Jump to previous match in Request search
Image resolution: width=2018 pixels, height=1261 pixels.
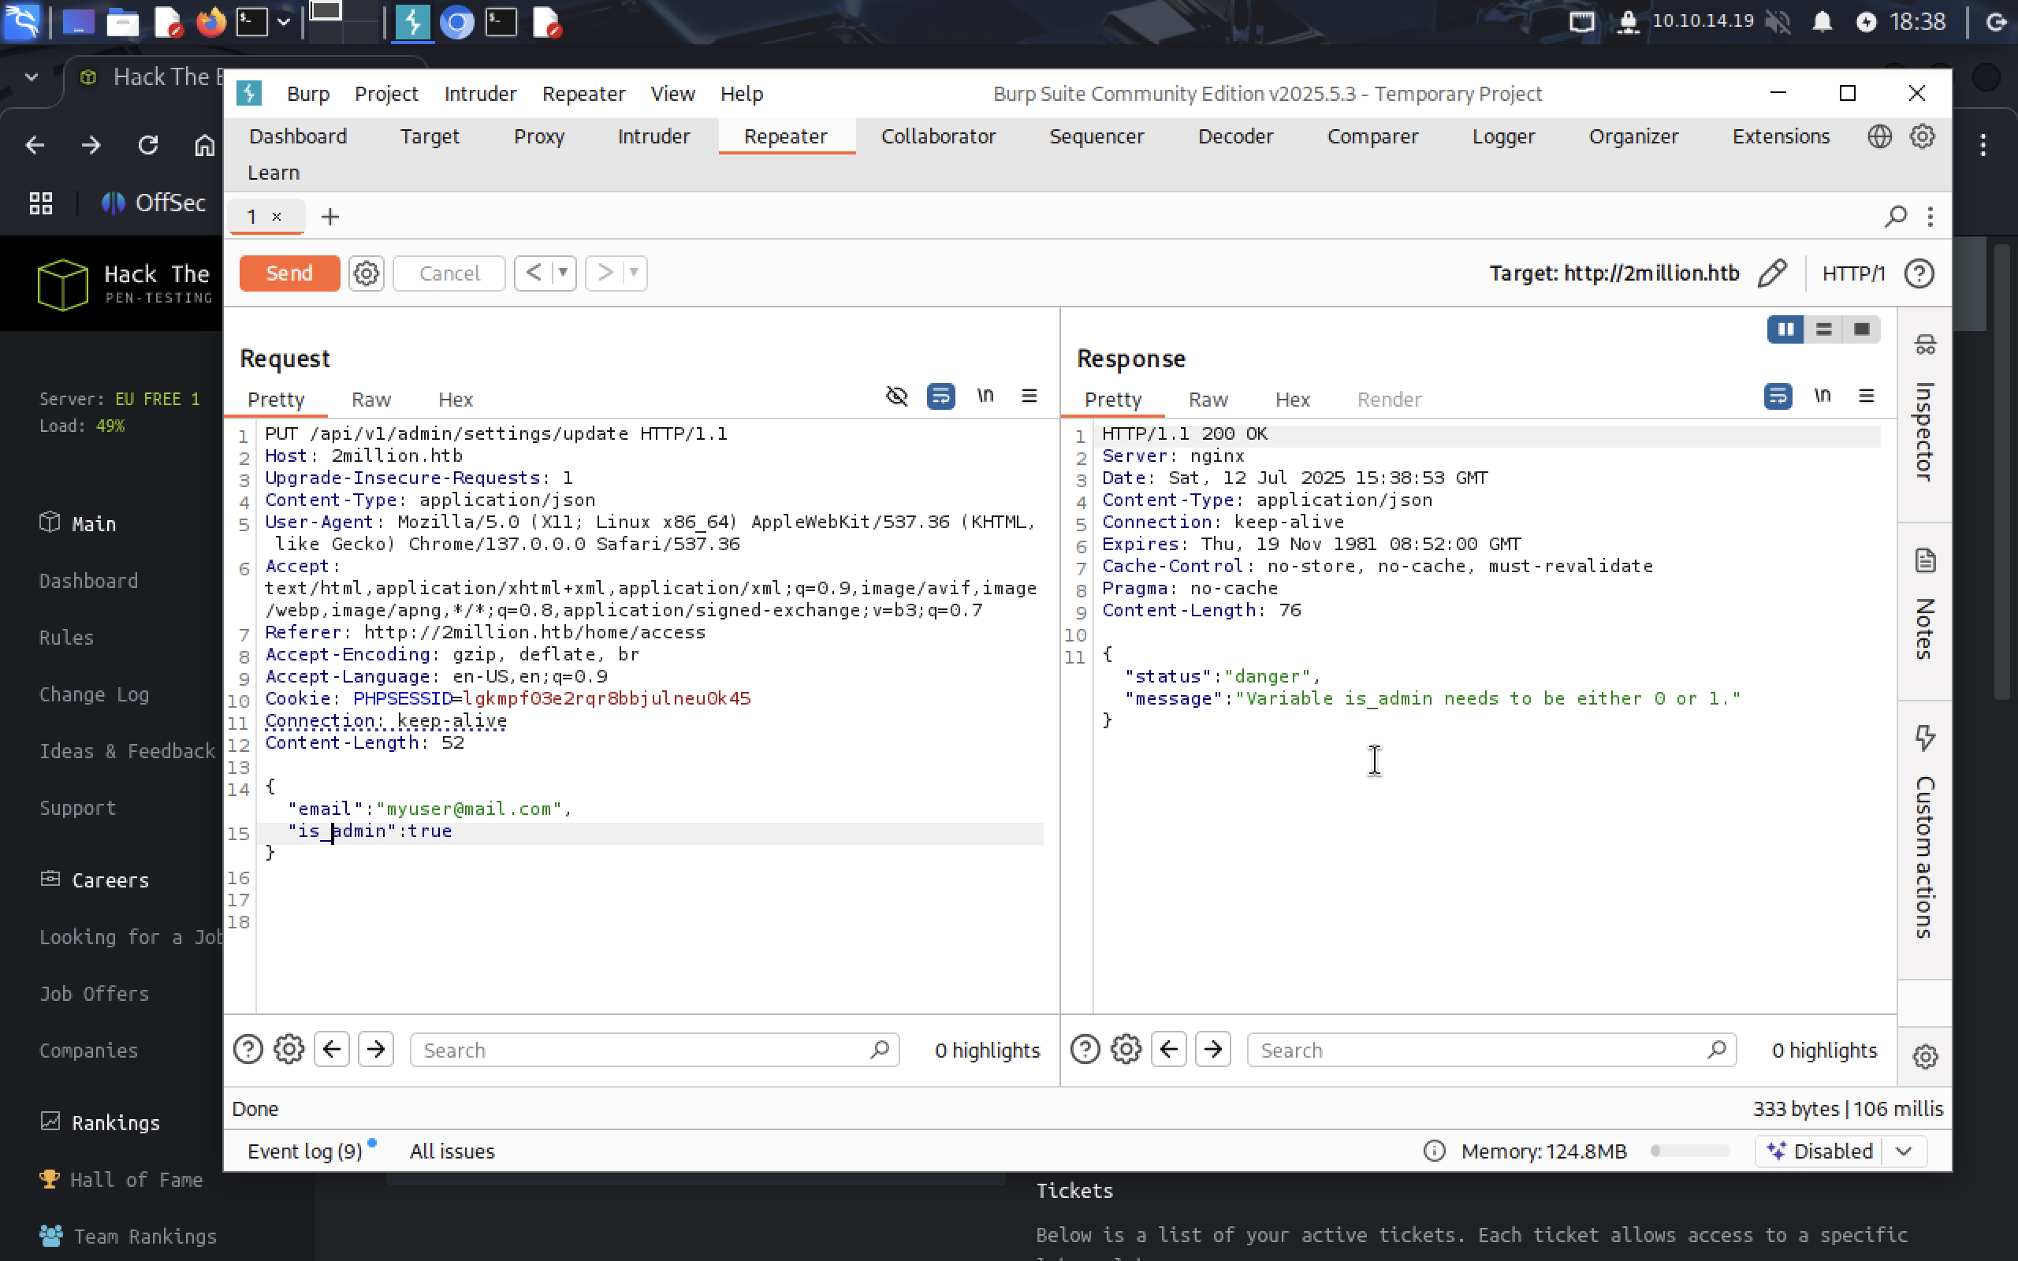[x=331, y=1049]
